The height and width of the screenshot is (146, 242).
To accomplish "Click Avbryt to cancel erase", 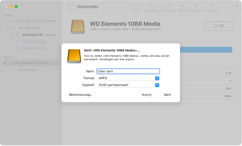I will point(147,95).
